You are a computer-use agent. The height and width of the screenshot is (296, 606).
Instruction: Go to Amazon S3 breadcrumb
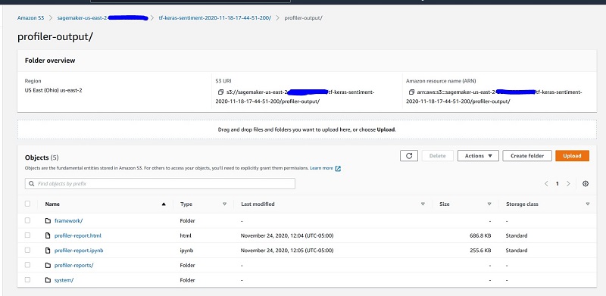click(30, 17)
